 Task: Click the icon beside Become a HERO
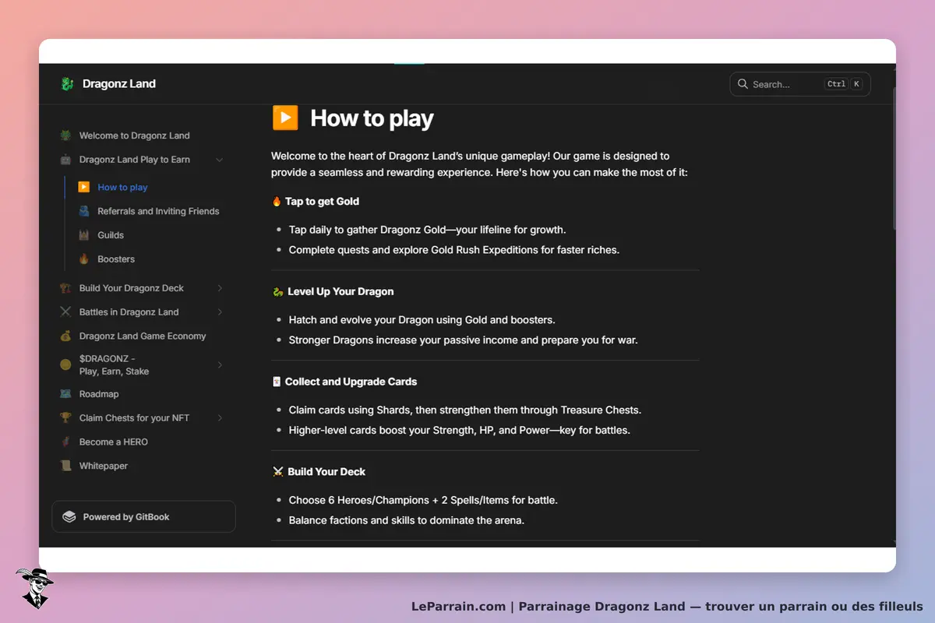point(65,442)
